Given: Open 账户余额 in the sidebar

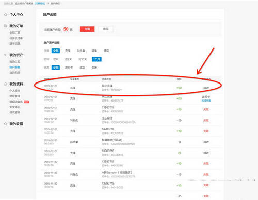Looking at the screenshot, I should pos(15,67).
